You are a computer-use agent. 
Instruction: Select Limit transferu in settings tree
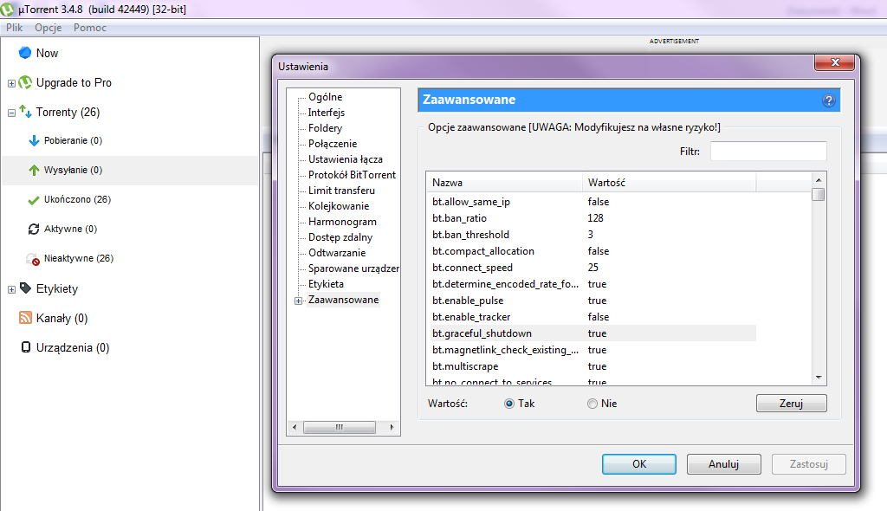point(341,191)
